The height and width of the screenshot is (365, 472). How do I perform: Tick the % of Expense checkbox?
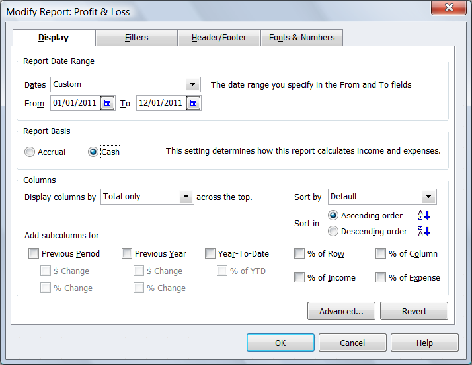[x=381, y=278]
